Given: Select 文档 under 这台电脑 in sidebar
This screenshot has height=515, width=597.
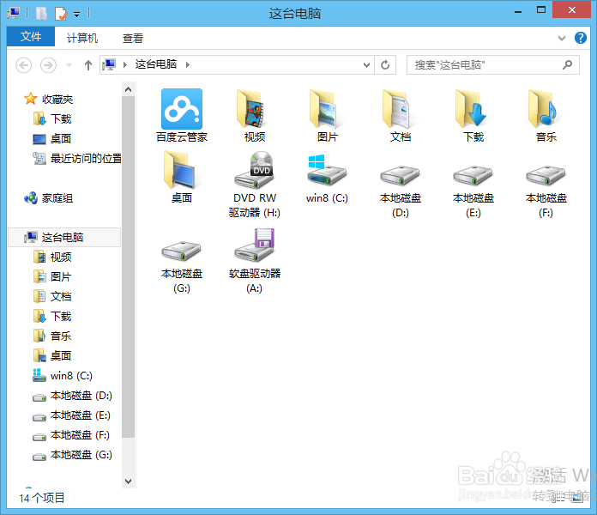Looking at the screenshot, I should coord(53,297).
